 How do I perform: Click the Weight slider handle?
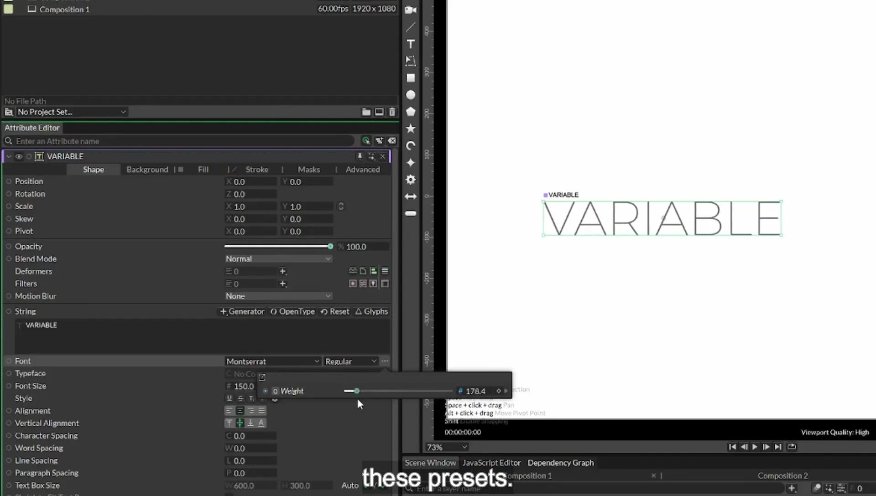coord(356,391)
